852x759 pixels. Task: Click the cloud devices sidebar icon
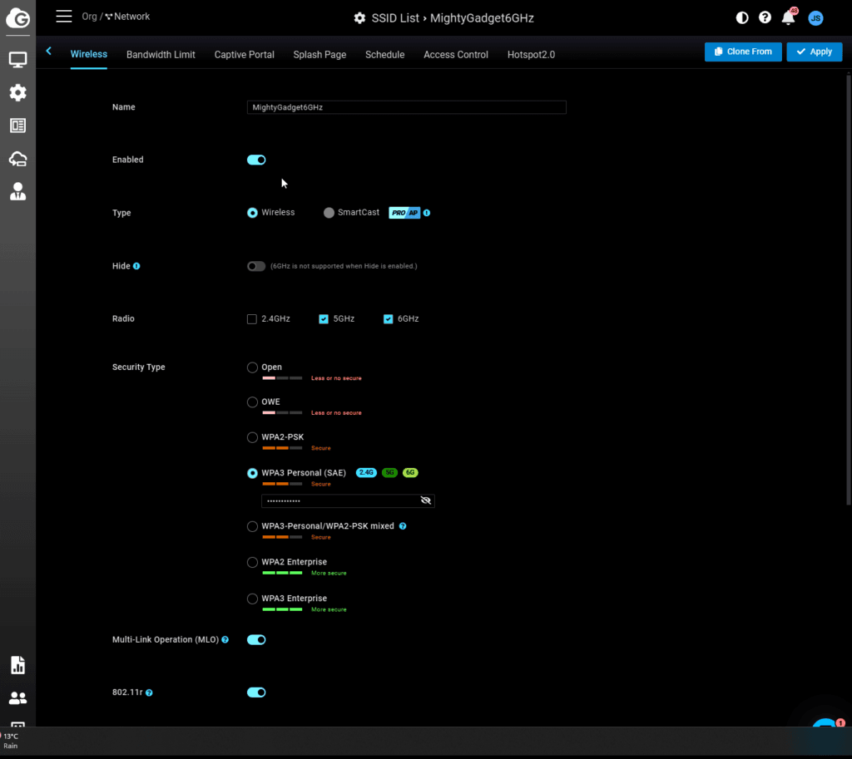coord(17,159)
